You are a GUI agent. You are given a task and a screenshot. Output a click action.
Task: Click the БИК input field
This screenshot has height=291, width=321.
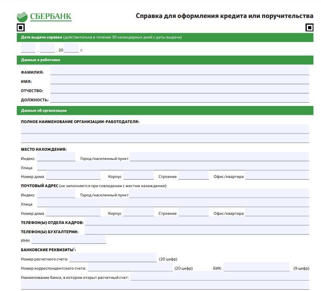pyautogui.click(x=257, y=267)
